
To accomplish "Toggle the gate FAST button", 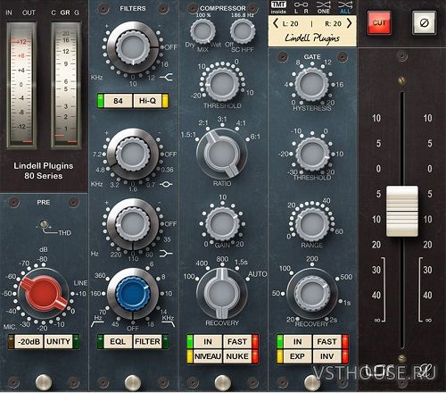I will pyautogui.click(x=326, y=341).
